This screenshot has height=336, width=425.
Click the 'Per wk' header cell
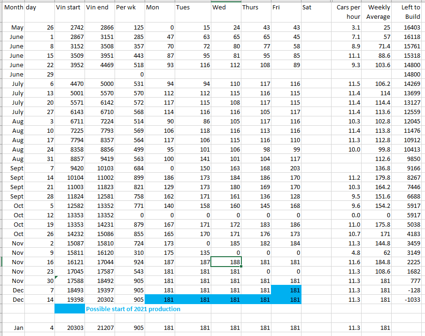coord(129,8)
